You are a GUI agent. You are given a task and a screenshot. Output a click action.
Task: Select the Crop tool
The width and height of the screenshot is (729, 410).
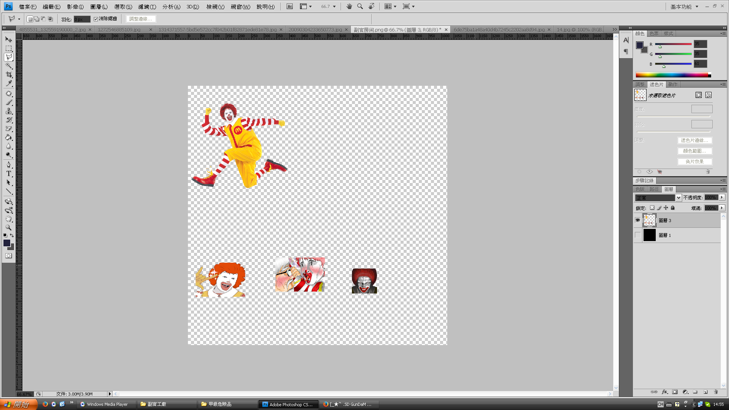[x=8, y=75]
